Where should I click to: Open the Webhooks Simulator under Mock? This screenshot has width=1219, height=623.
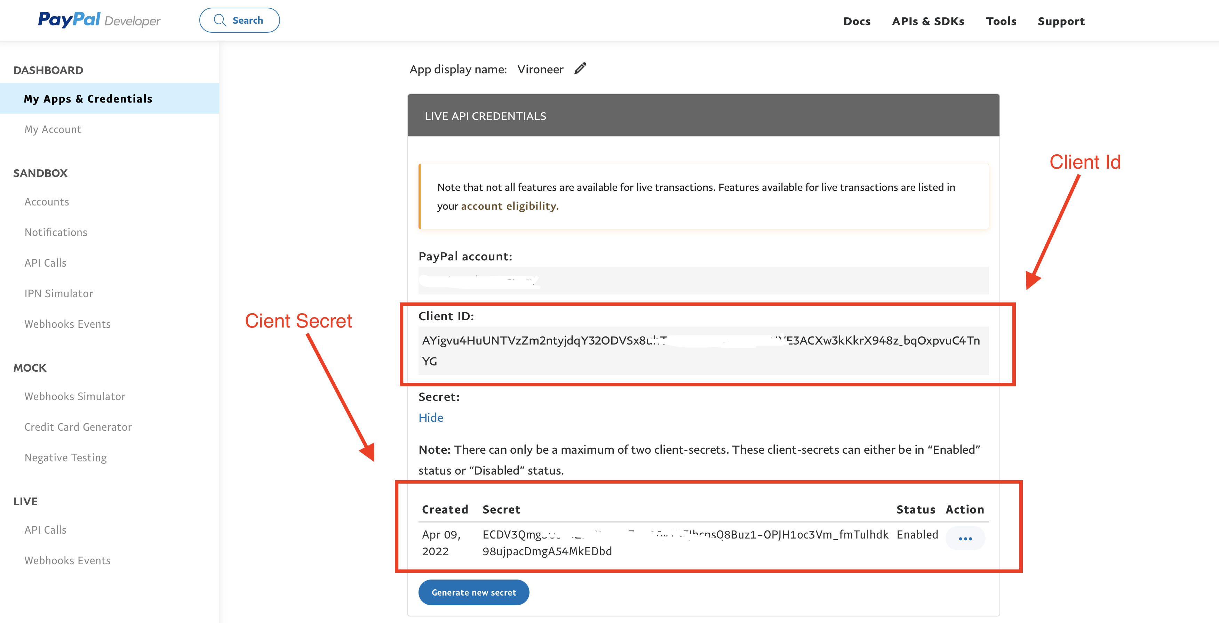(x=75, y=396)
